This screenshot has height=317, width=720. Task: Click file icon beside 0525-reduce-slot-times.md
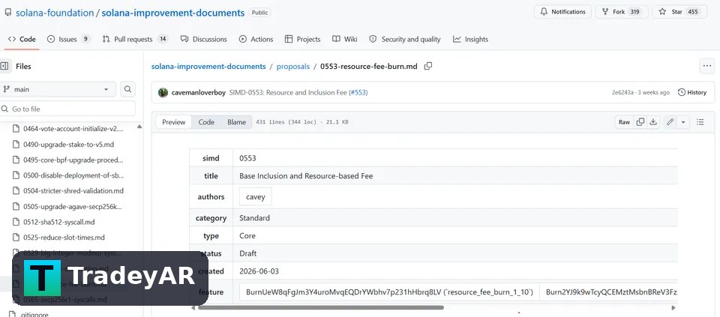pyautogui.click(x=16, y=238)
